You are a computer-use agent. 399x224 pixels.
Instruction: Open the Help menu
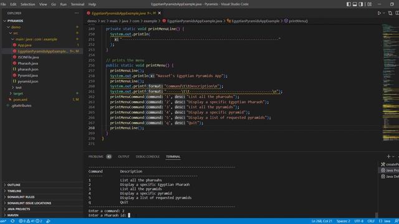[x=92, y=4]
